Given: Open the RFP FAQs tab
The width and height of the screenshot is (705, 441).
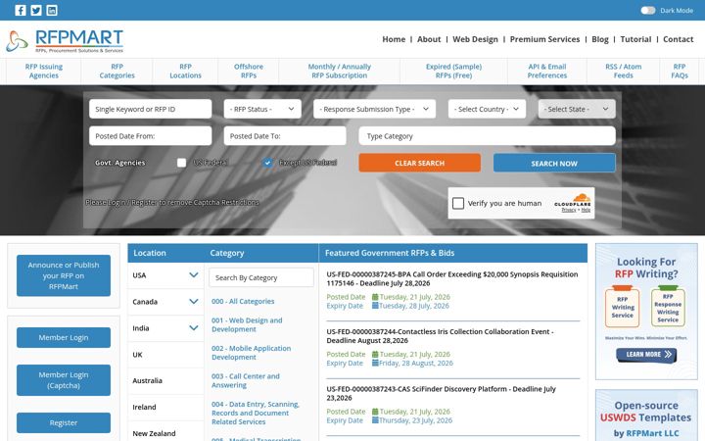Looking at the screenshot, I should point(680,72).
